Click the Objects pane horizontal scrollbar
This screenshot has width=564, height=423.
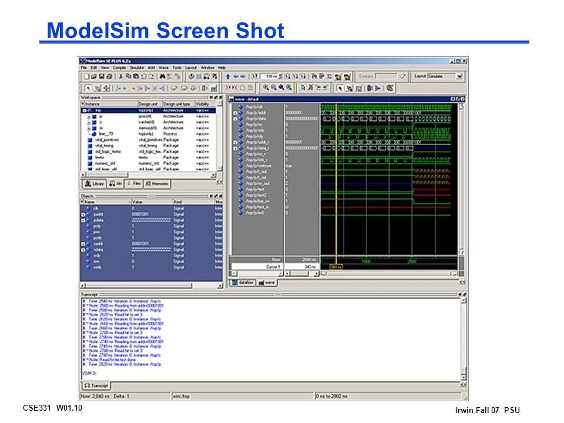[152, 286]
